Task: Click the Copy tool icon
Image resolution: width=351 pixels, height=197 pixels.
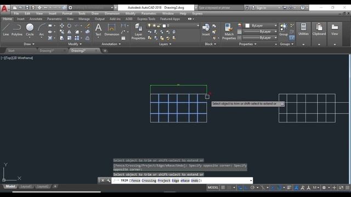Action: pyautogui.click(x=62, y=32)
